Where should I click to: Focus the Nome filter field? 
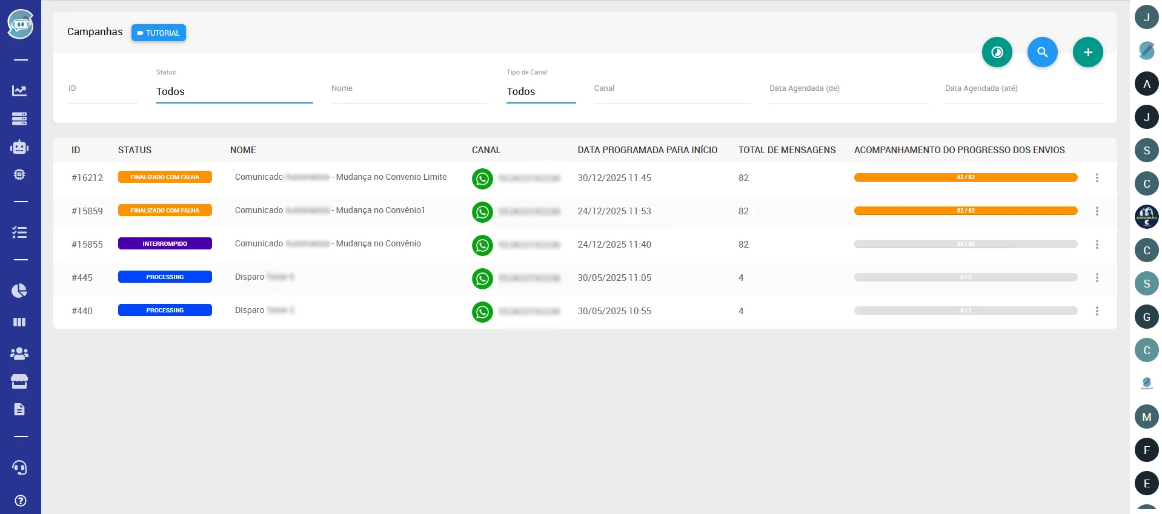[410, 91]
